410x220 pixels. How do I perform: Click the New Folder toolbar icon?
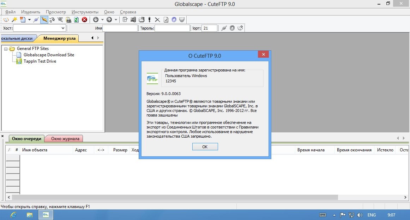click(x=141, y=20)
